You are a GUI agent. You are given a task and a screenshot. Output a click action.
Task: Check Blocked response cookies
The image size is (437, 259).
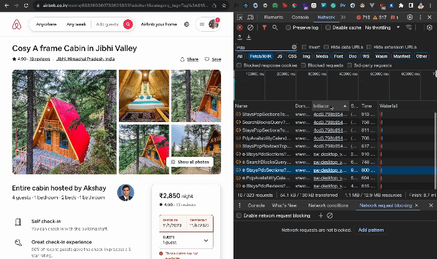[239, 65]
